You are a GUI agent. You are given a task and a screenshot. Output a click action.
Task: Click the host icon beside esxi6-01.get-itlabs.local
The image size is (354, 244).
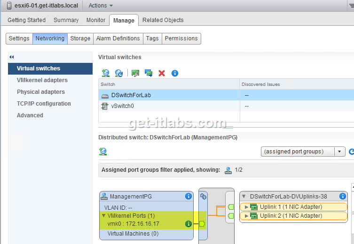9,6
